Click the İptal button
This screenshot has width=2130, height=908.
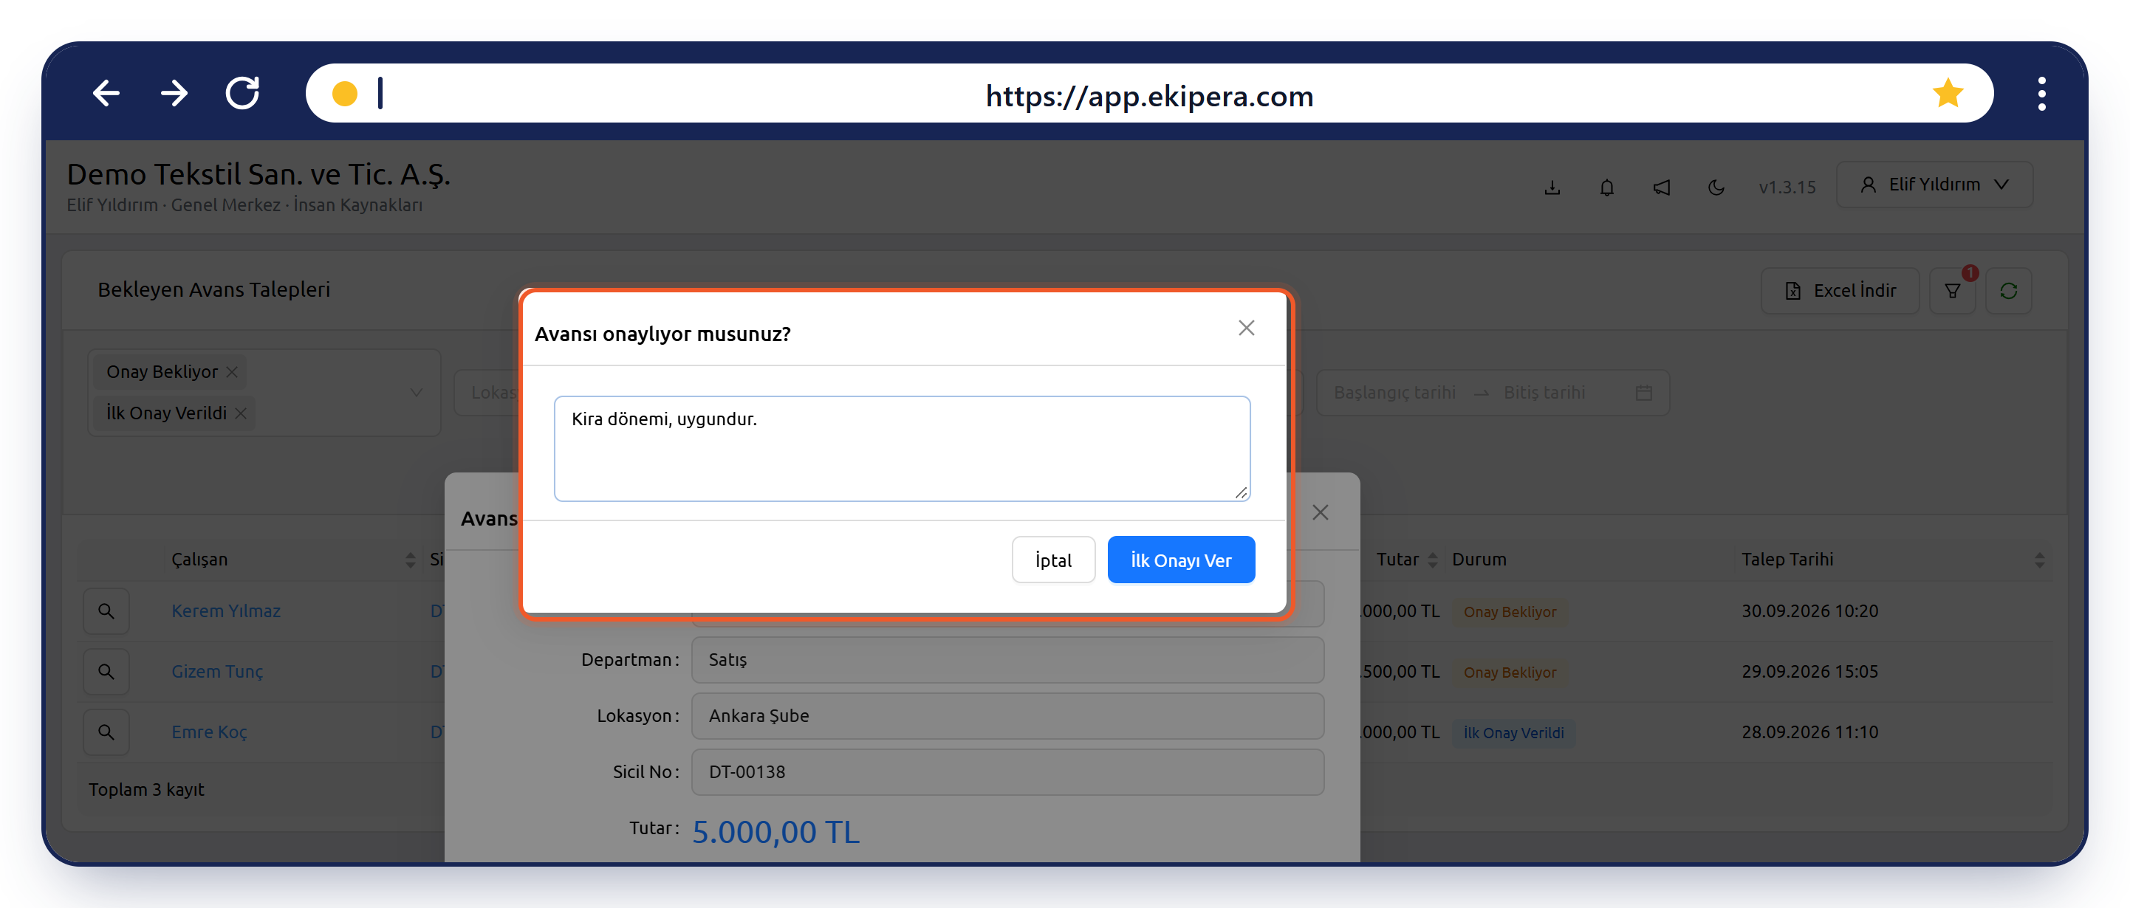click(1053, 560)
